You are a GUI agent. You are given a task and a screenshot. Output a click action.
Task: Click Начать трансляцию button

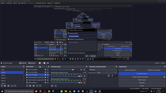point(130,70)
